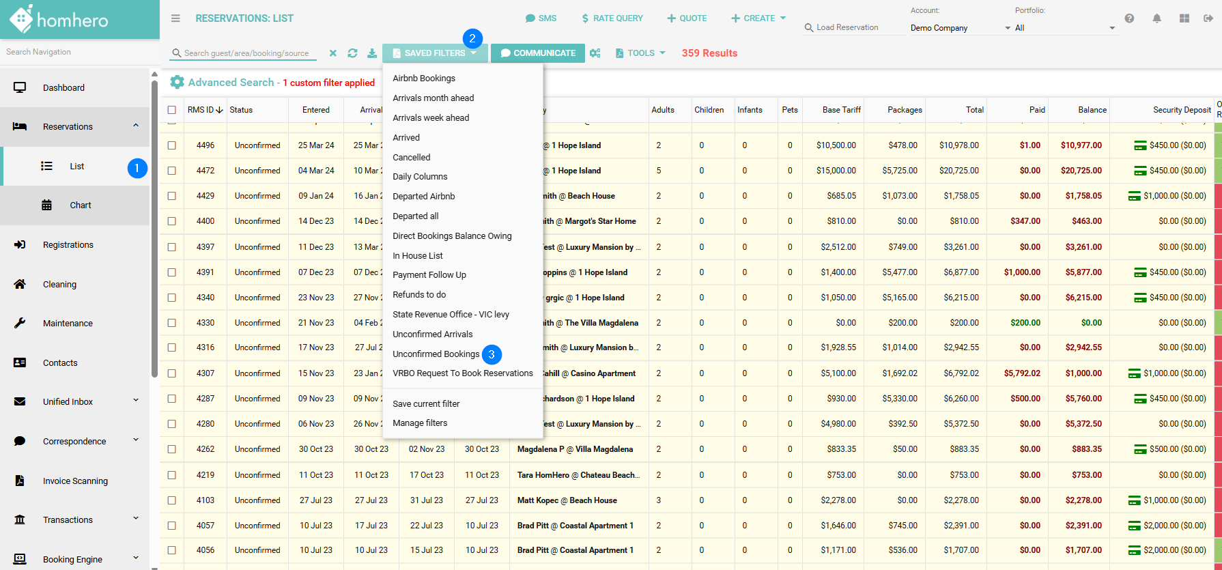1222x570 pixels.
Task: Choose Unconfirmed Bookings saved filter
Action: tap(436, 354)
